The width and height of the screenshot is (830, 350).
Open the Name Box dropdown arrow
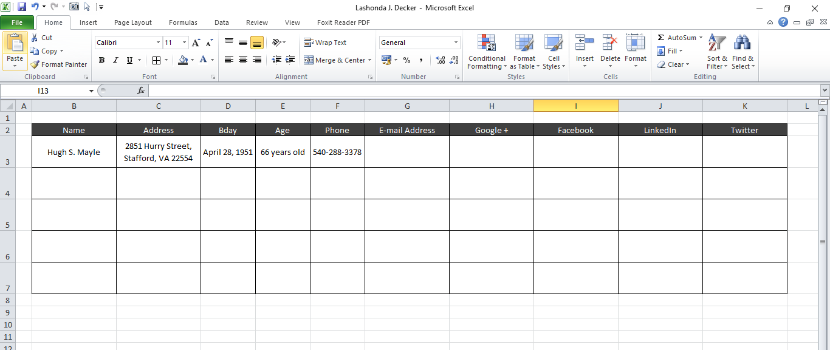coord(91,91)
